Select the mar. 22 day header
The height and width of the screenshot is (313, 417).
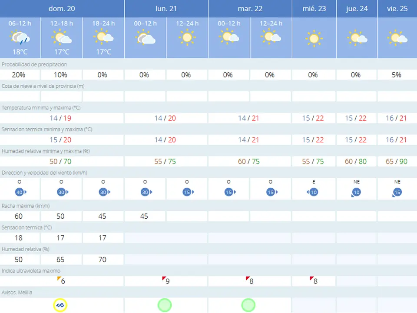[250, 9]
